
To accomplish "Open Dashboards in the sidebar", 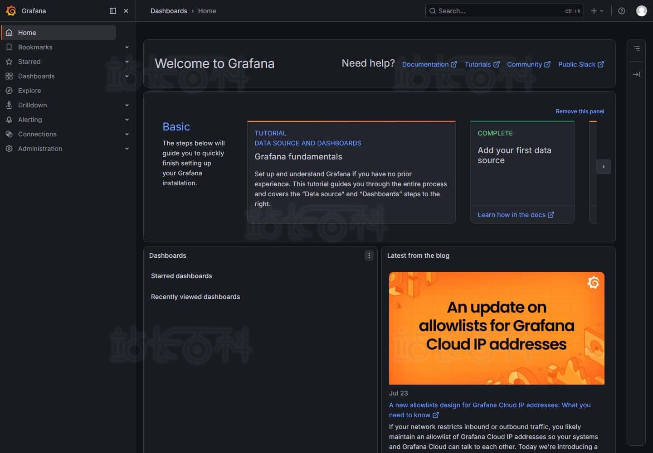I will pos(36,76).
